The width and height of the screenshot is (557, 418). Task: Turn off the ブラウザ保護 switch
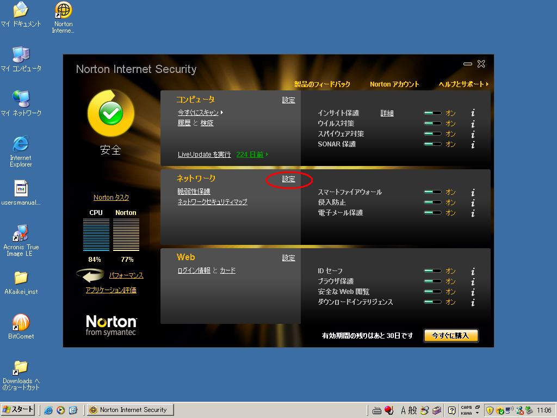click(x=433, y=281)
